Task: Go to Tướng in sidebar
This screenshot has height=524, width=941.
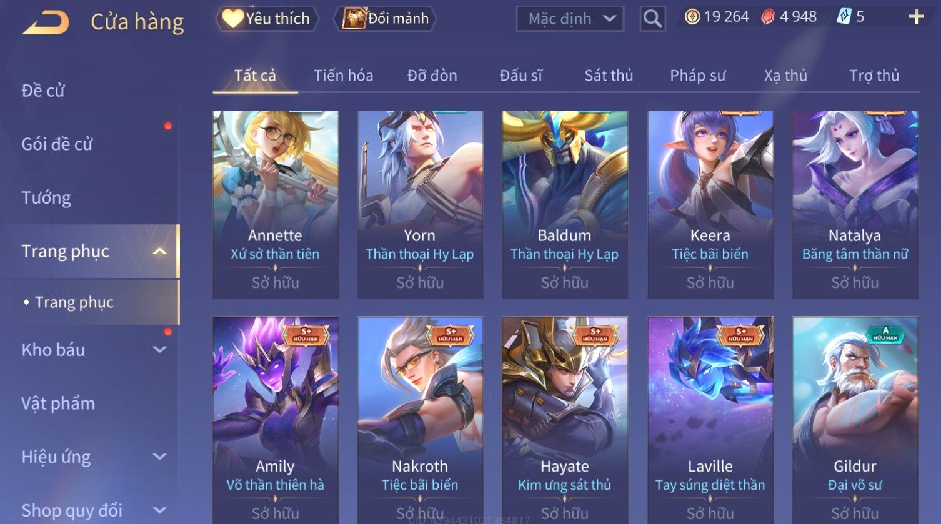Action: (46, 198)
